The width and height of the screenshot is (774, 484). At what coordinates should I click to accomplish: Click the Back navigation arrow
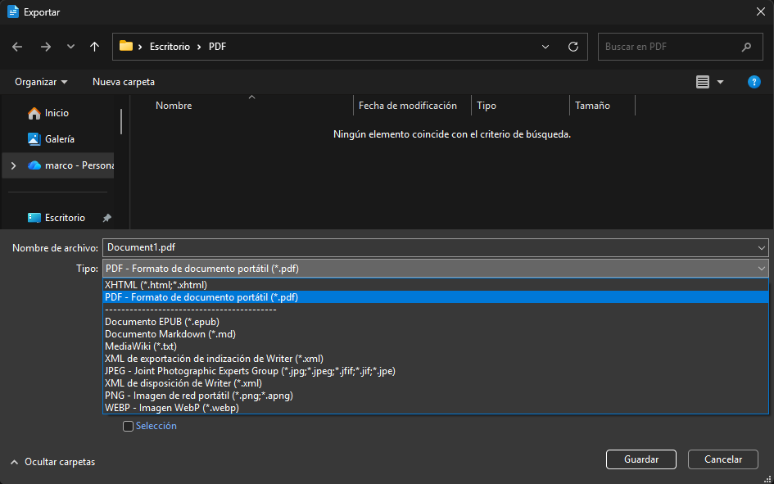tap(17, 47)
